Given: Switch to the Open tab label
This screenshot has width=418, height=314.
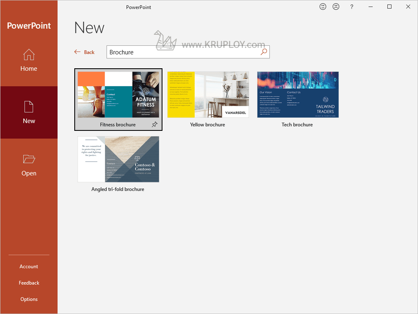Looking at the screenshot, I should 29,173.
